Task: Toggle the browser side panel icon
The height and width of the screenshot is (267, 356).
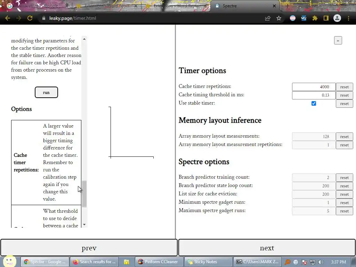Action: [x=326, y=18]
